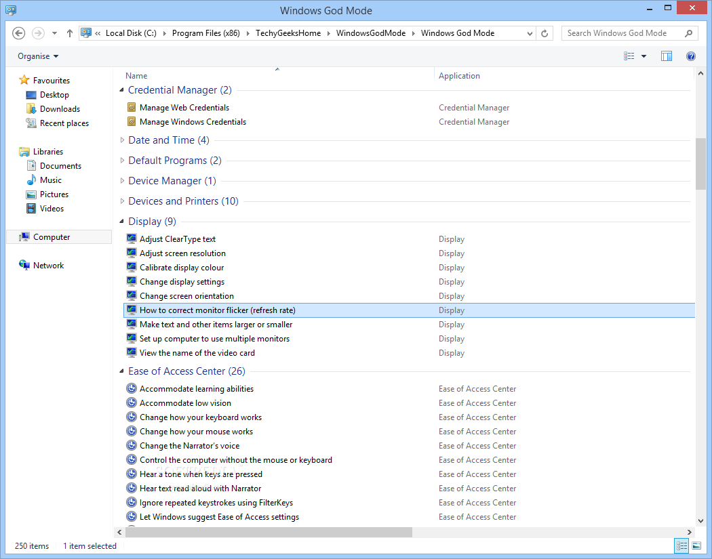This screenshot has height=559, width=712.
Task: Open the address bar history dropdown
Action: coord(530,33)
